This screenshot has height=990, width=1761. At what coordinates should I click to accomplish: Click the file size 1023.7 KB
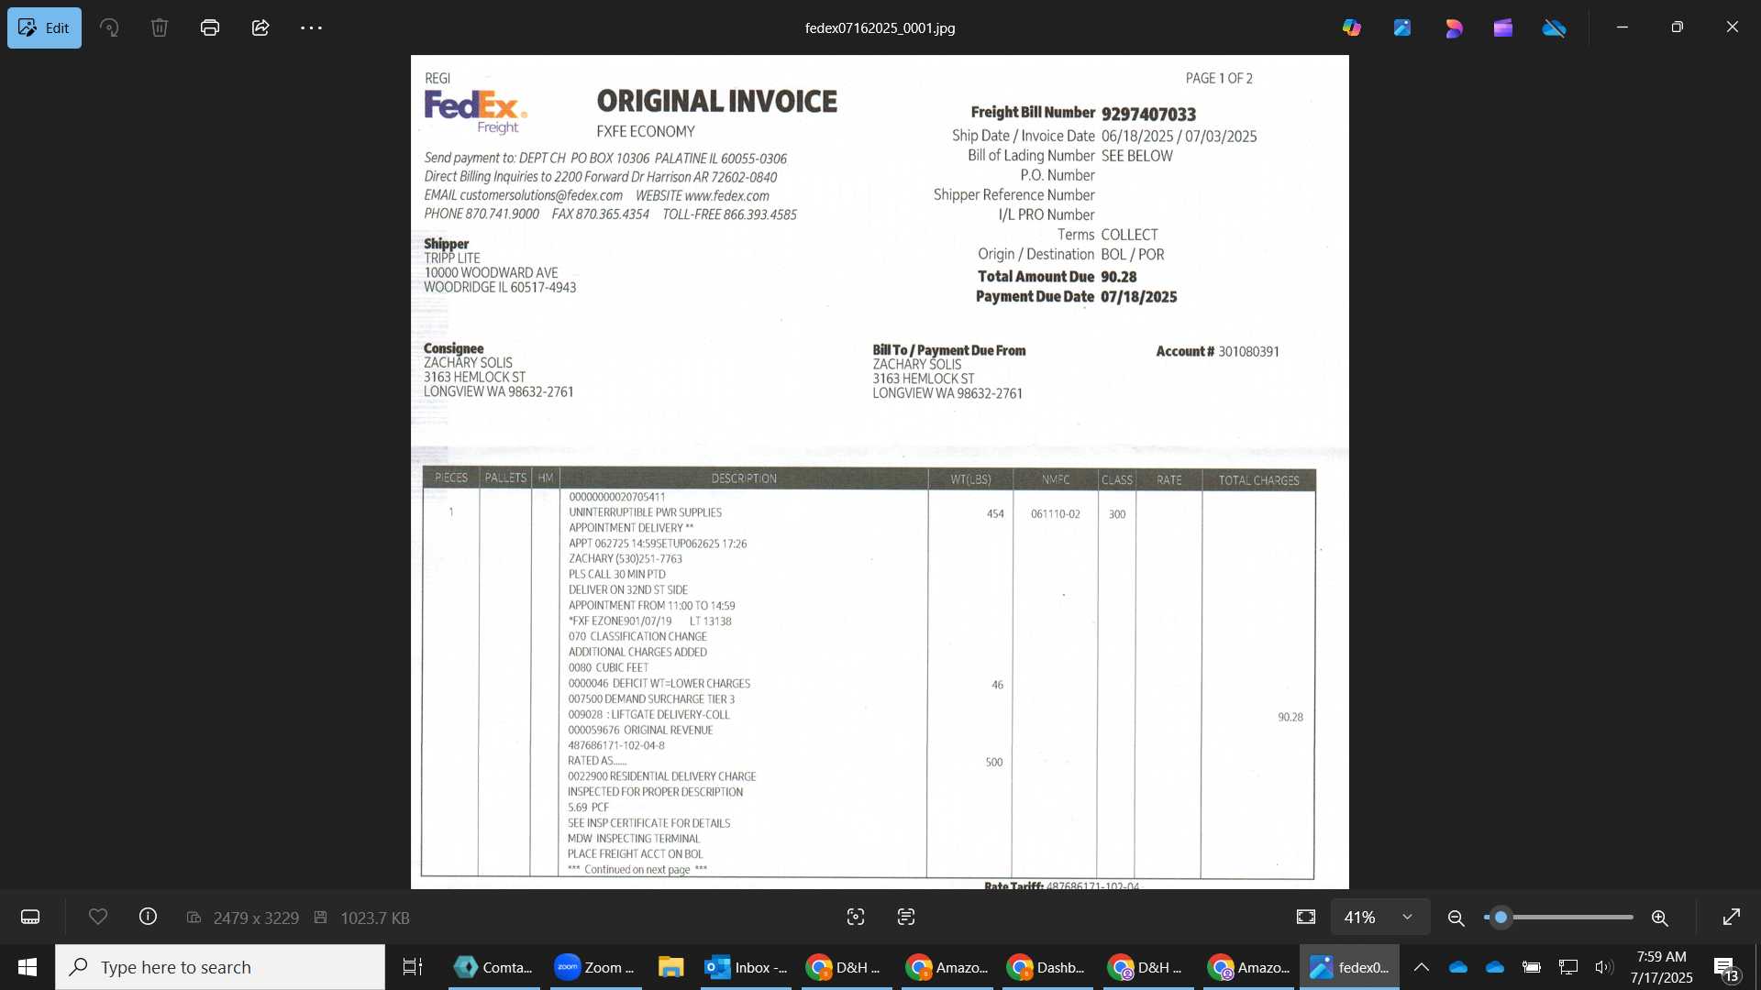375,918
